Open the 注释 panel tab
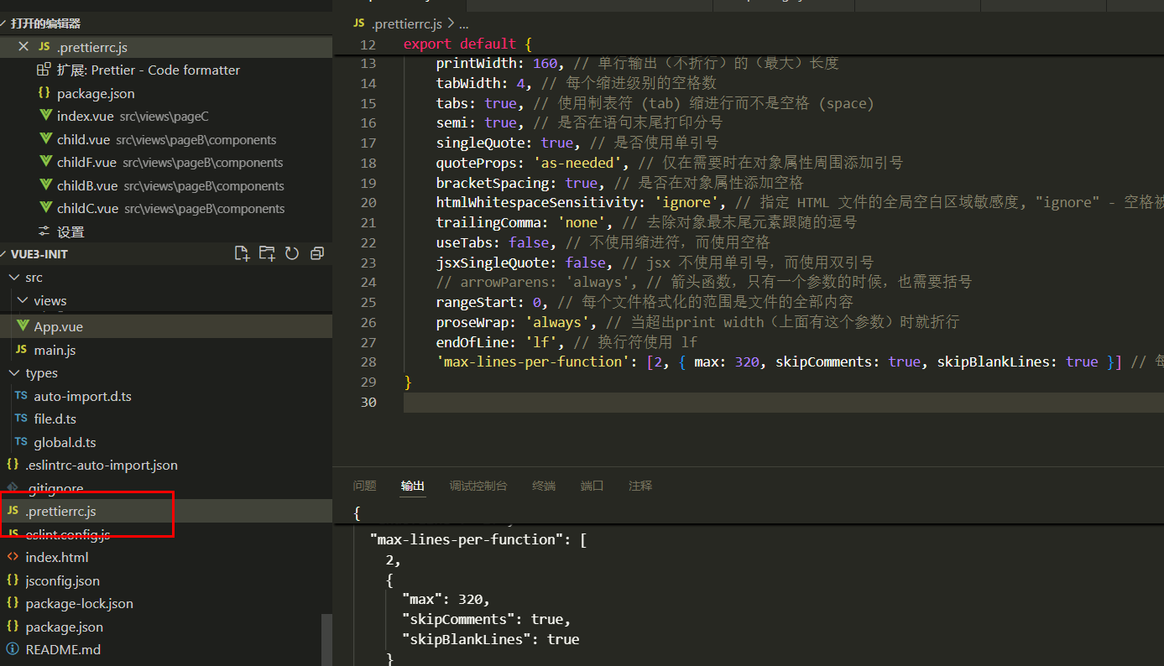The width and height of the screenshot is (1164, 666). pyautogui.click(x=640, y=486)
